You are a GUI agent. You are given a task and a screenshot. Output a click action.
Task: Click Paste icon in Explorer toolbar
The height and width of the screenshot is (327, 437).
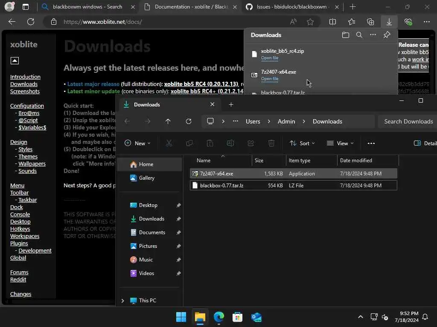pyautogui.click(x=210, y=143)
